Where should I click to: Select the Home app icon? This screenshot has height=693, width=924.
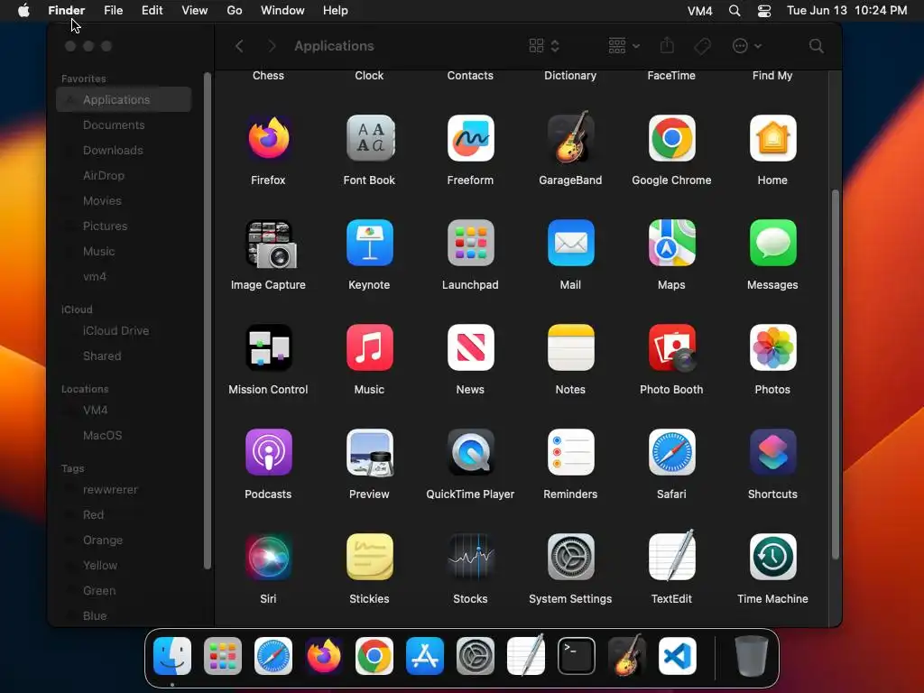click(772, 138)
